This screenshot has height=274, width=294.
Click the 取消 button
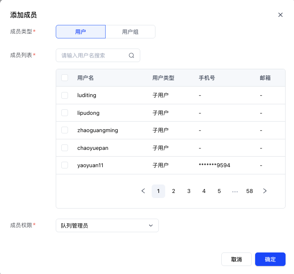click(x=237, y=259)
